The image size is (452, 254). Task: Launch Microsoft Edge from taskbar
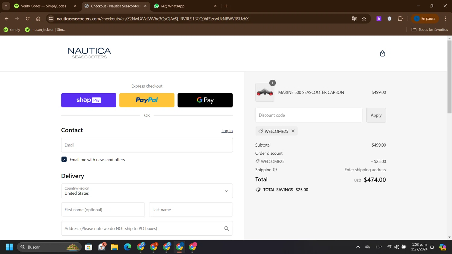(x=127, y=247)
